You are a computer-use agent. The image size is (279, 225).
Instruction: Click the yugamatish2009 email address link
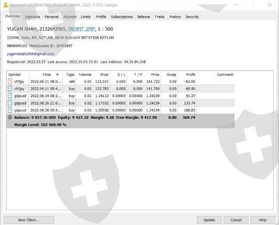tap(30, 54)
